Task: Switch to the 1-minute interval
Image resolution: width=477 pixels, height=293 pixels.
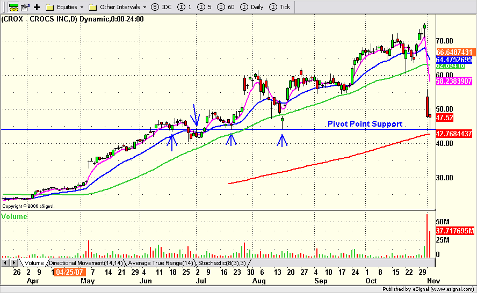Action: pyautogui.click(x=185, y=7)
